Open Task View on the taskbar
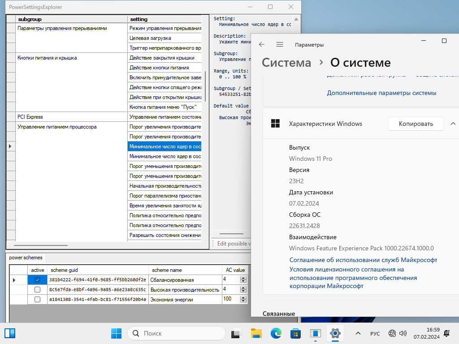This screenshot has height=344, width=459. tap(236, 333)
